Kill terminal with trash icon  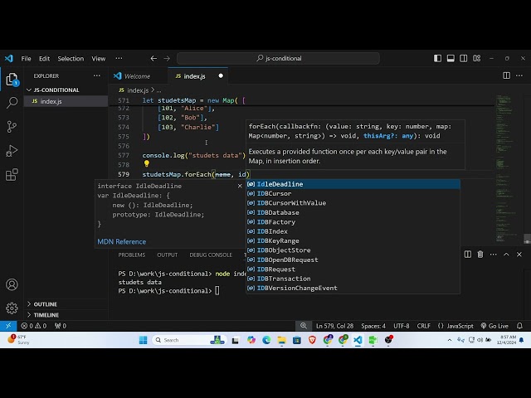[x=480, y=255]
